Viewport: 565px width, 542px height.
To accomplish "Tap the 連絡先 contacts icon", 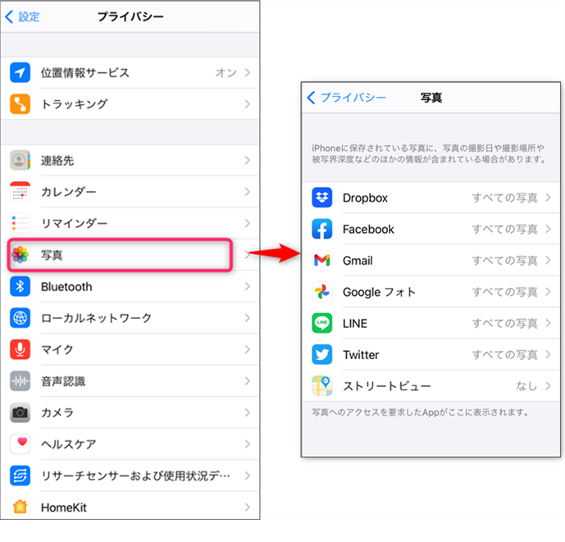I will point(20,160).
